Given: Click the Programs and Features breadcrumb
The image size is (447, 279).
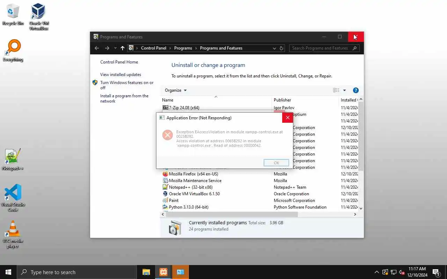Looking at the screenshot, I should [x=221, y=48].
